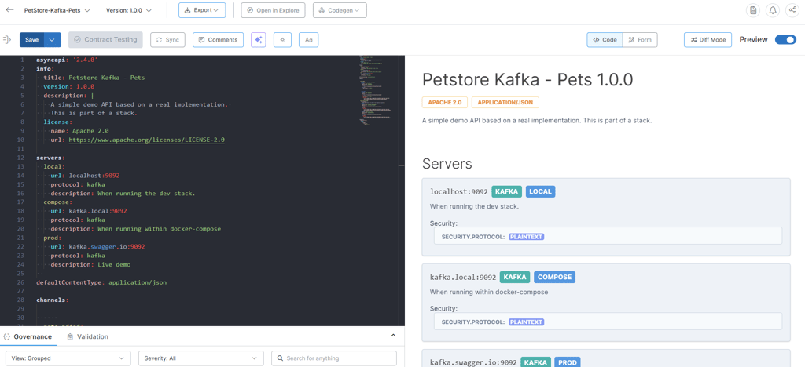Click 'description: Live demo' code line
The image size is (805, 367).
pos(90,264)
